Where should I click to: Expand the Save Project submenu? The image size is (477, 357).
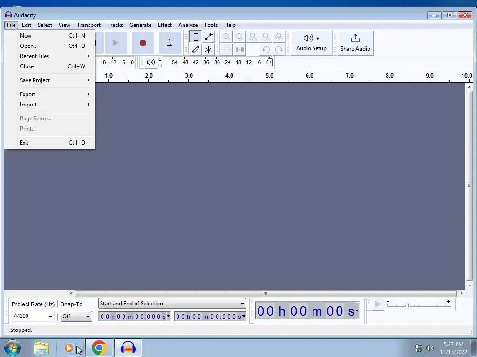49,80
